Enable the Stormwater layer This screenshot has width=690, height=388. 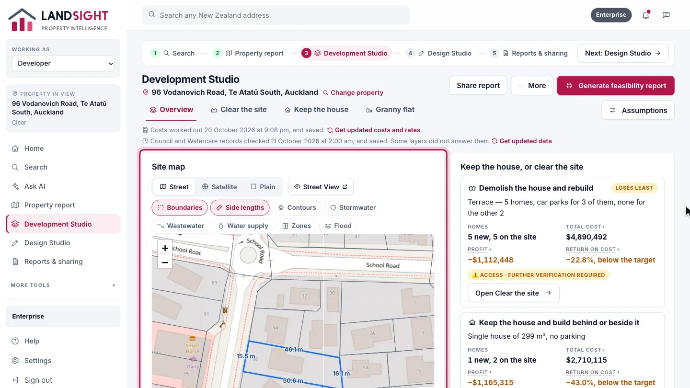click(353, 207)
